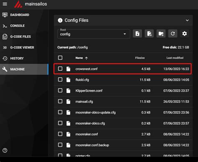Click the upload file icon
Viewport: 198px width, 162px height.
(x=137, y=33)
